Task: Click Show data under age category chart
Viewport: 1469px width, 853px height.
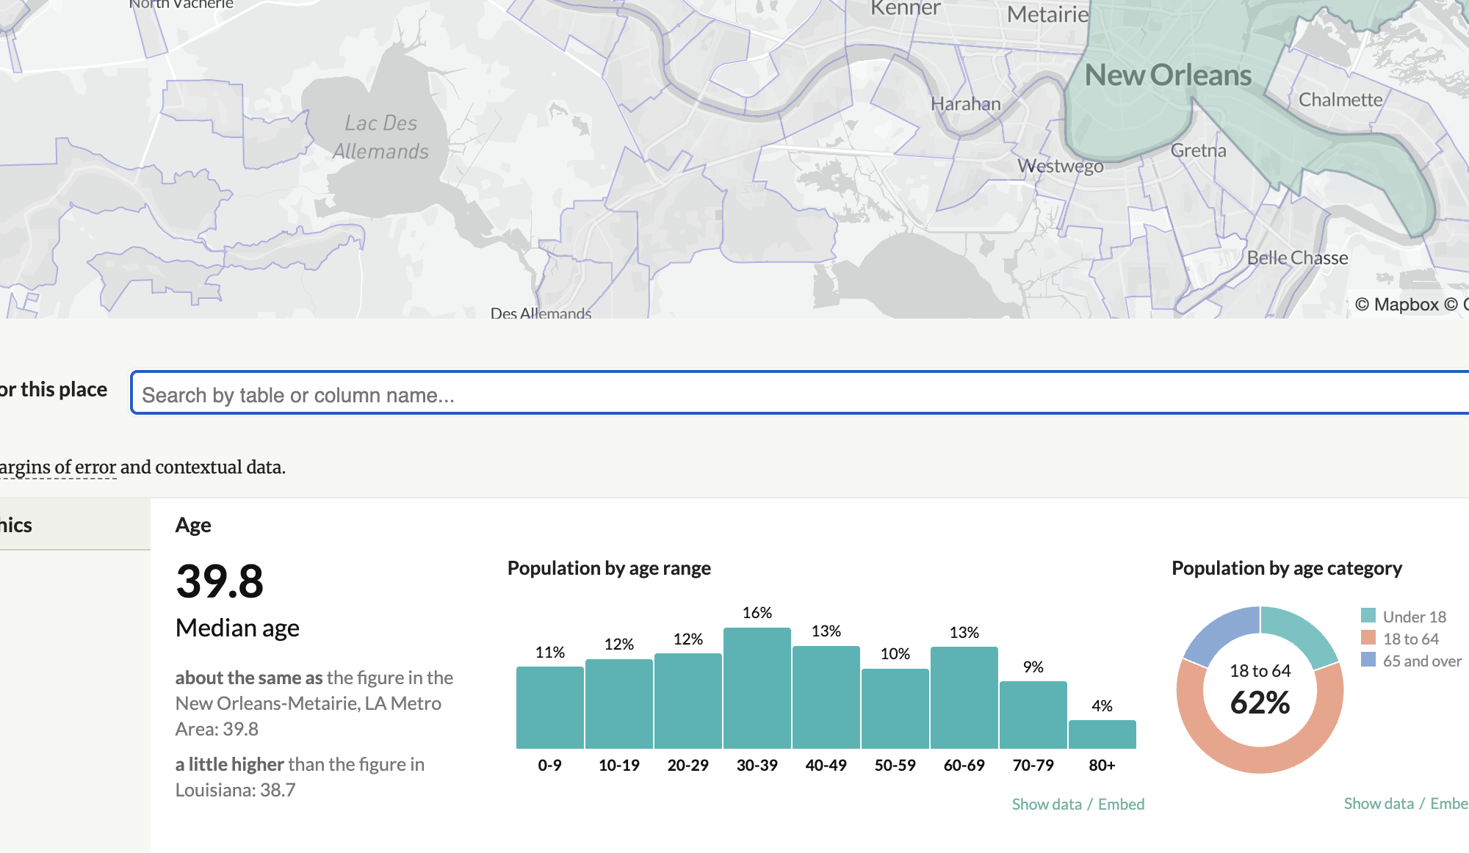Action: [1378, 803]
